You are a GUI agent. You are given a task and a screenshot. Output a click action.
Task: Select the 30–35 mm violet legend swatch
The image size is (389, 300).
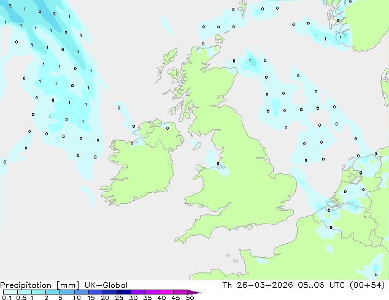click(x=138, y=292)
